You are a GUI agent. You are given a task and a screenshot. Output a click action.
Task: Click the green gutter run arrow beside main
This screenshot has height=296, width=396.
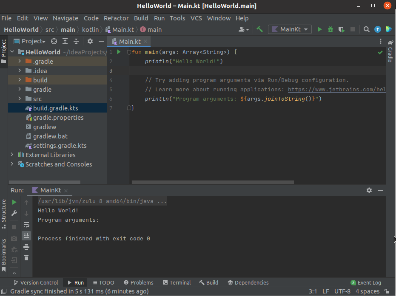[119, 52]
